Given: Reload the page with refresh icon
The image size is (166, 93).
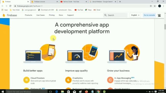Looking at the screenshot, I should pos(10,6).
